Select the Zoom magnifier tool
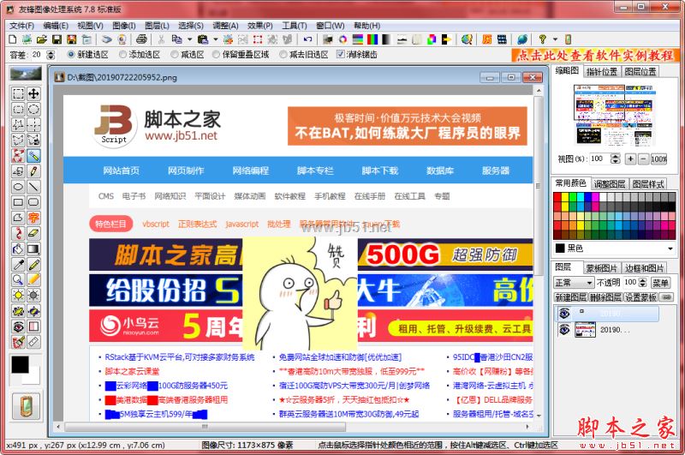Image resolution: width=685 pixels, height=455 pixels. tap(18, 280)
